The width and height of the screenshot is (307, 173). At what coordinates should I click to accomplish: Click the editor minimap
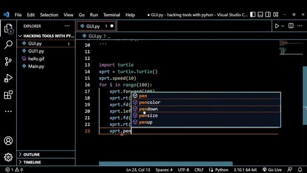[x=291, y=47]
